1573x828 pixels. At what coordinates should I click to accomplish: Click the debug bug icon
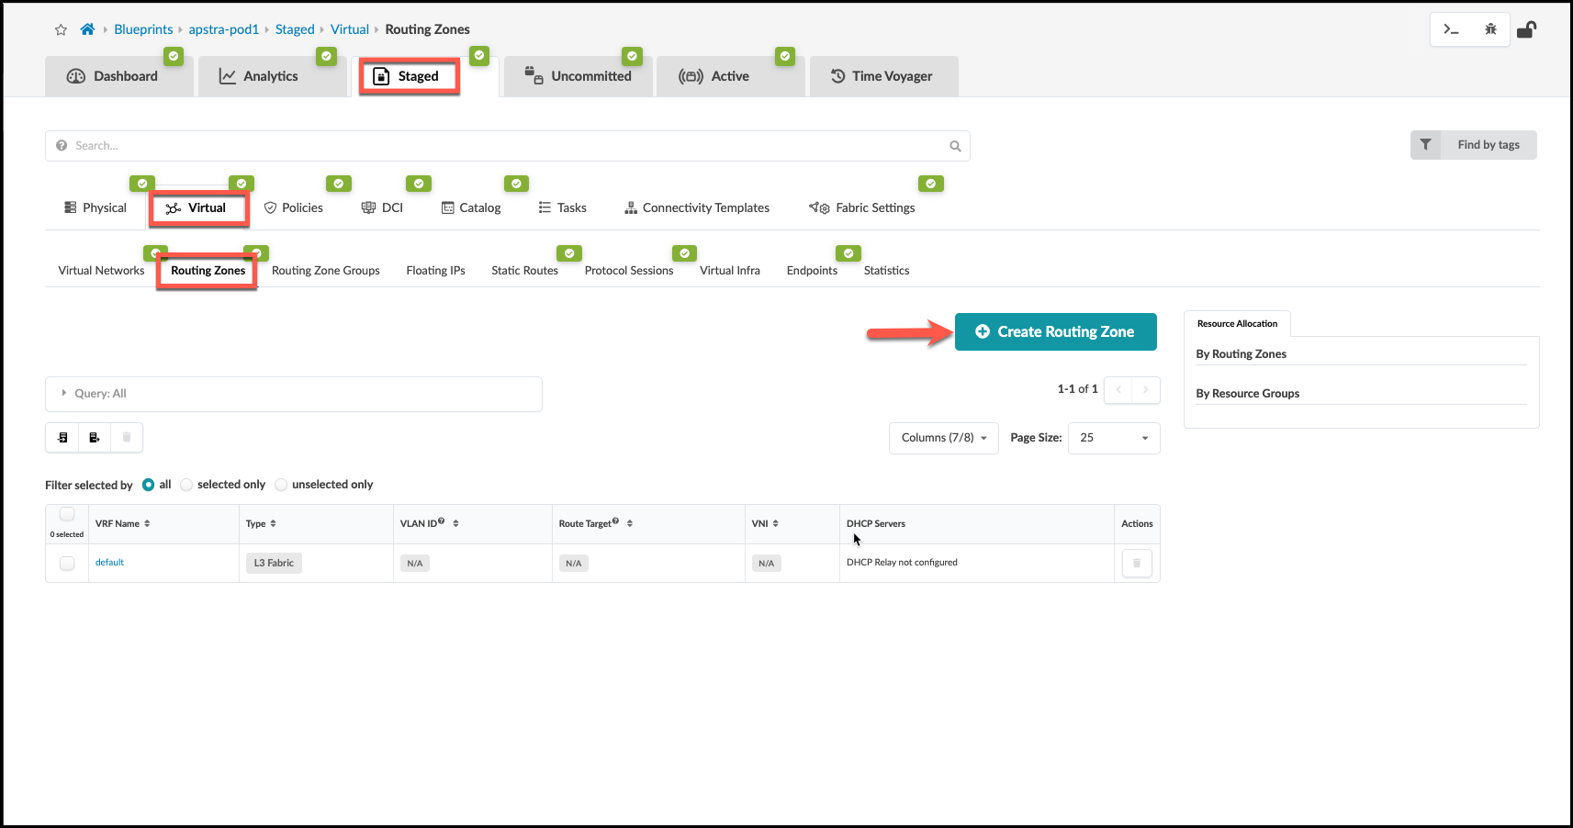point(1491,28)
